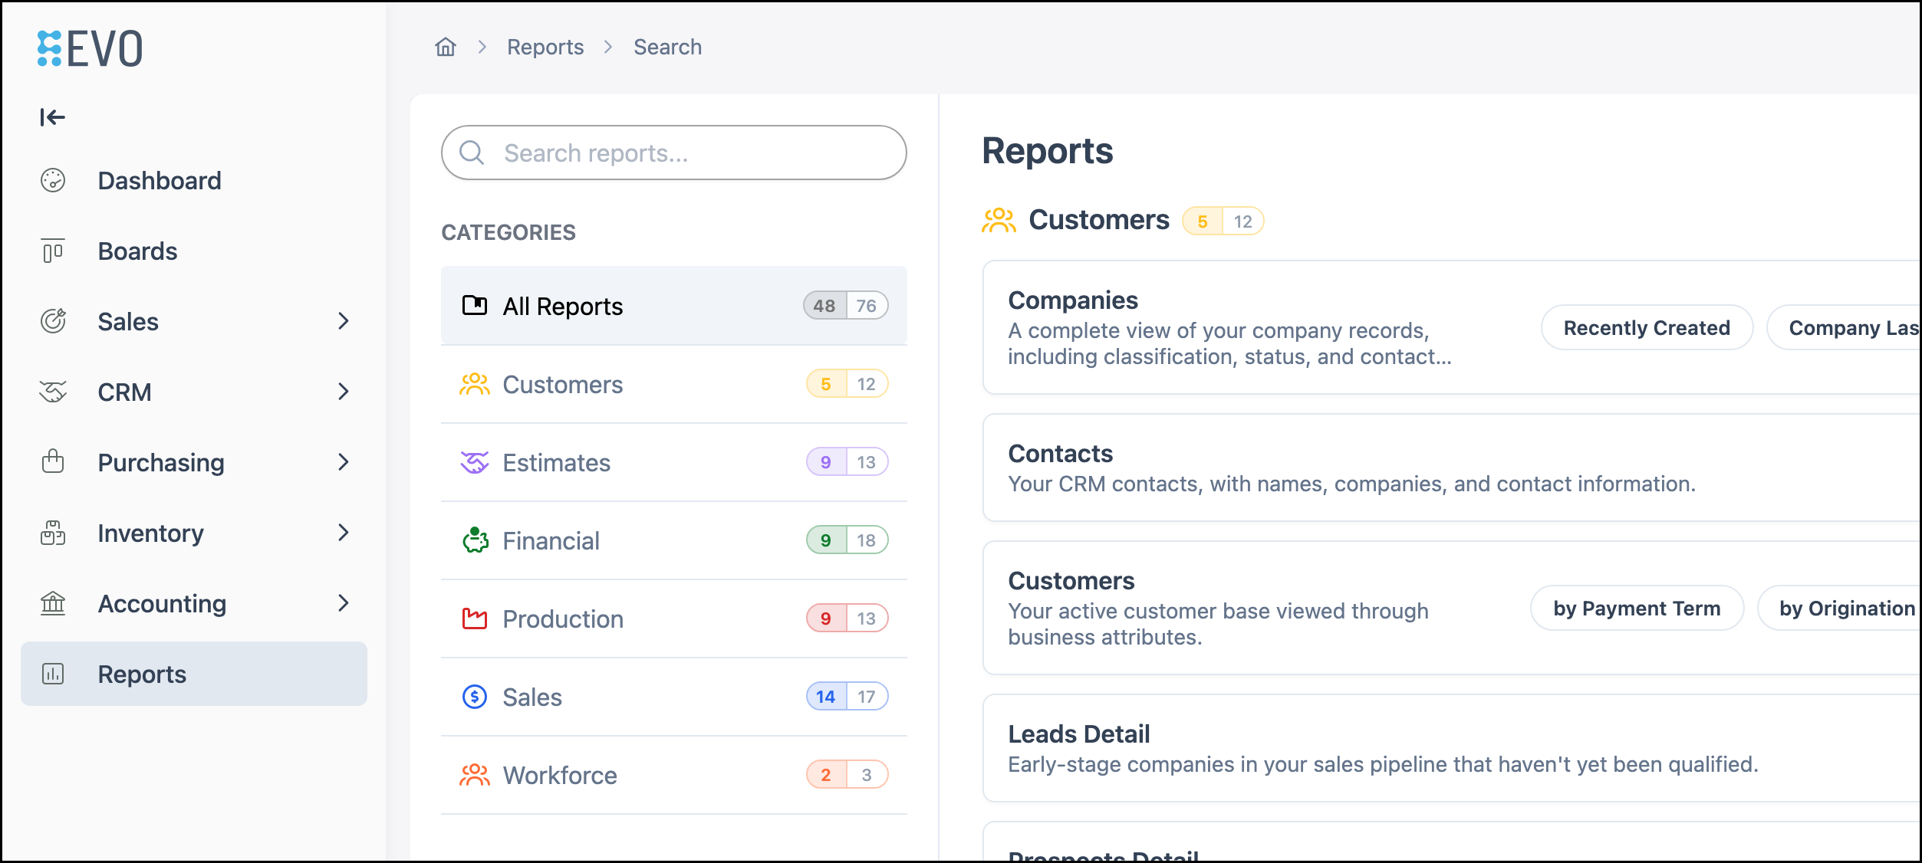Viewport: 1922px width, 863px height.
Task: Expand the Purchasing submenu chevron
Action: coord(344,463)
